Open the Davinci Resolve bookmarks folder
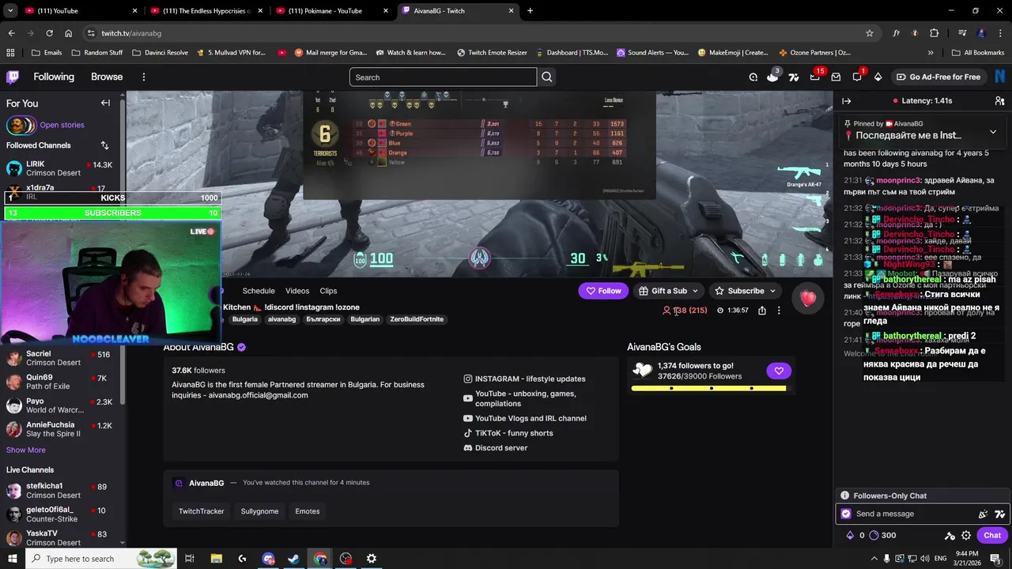The height and width of the screenshot is (569, 1012). (x=160, y=52)
